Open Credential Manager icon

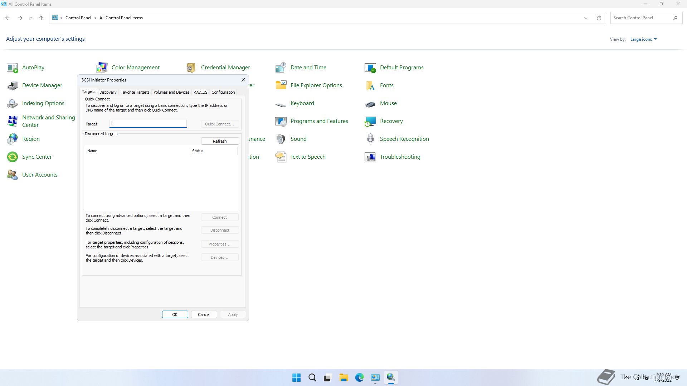[191, 68]
